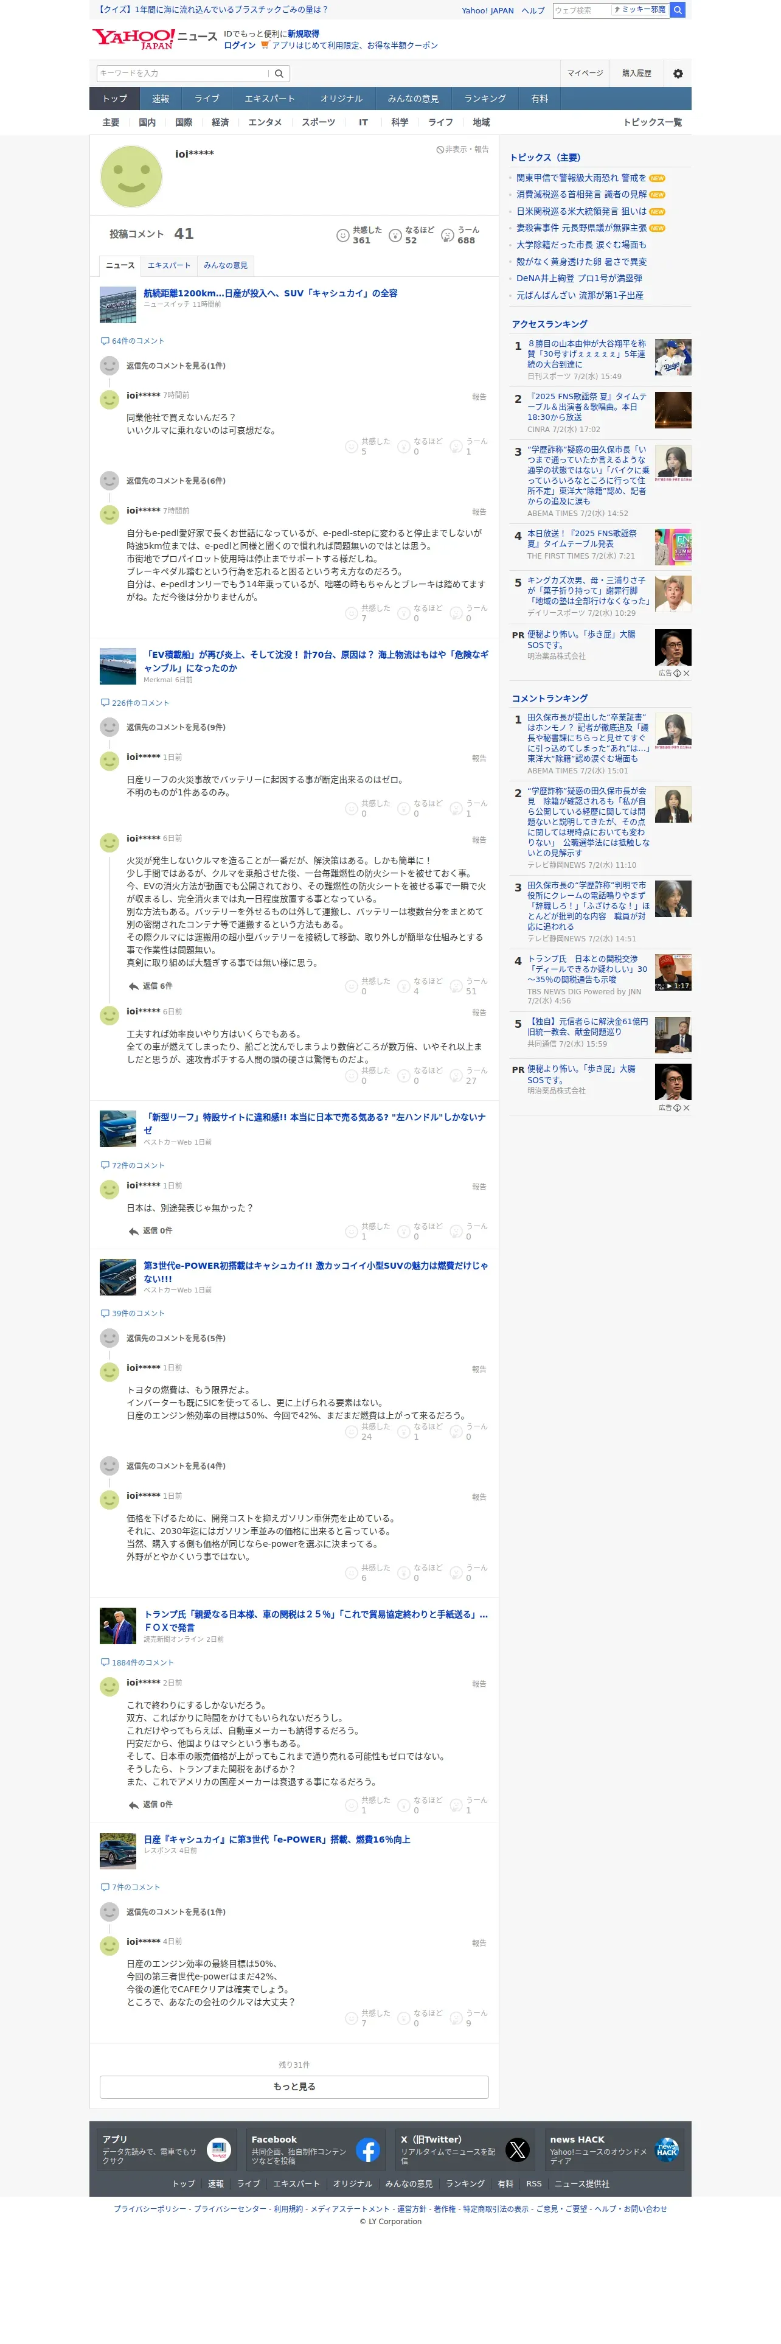This screenshot has height=2344, width=781.
Task: Open 7件のコメント speech bubble link
Action: (130, 1887)
